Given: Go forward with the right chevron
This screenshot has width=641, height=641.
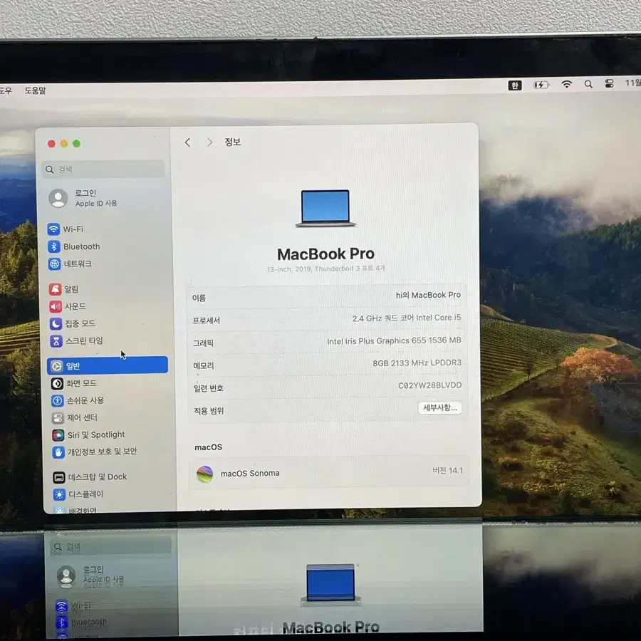Looking at the screenshot, I should [209, 142].
